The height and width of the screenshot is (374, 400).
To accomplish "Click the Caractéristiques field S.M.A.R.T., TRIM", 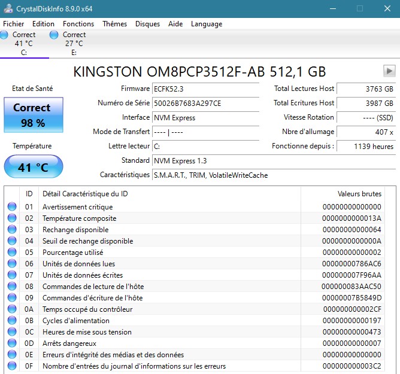I will (274, 175).
